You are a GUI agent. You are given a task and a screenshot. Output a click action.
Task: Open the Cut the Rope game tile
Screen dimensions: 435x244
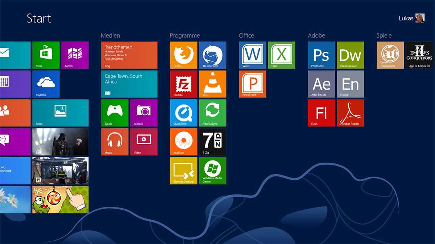(x=60, y=200)
